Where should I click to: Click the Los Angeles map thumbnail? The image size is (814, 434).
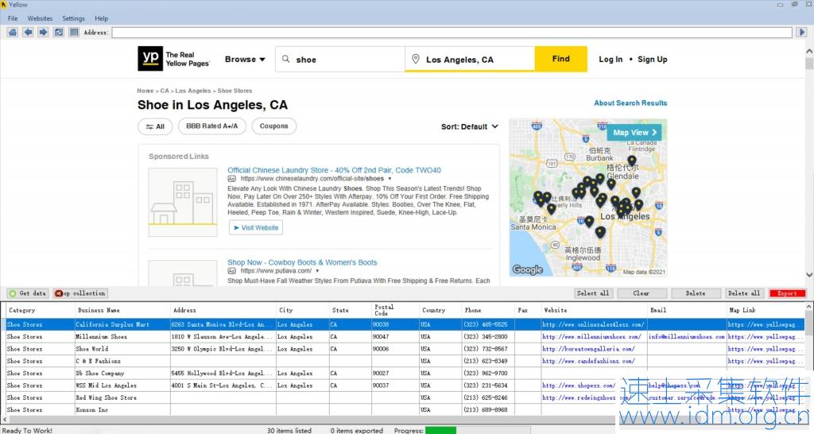point(588,198)
